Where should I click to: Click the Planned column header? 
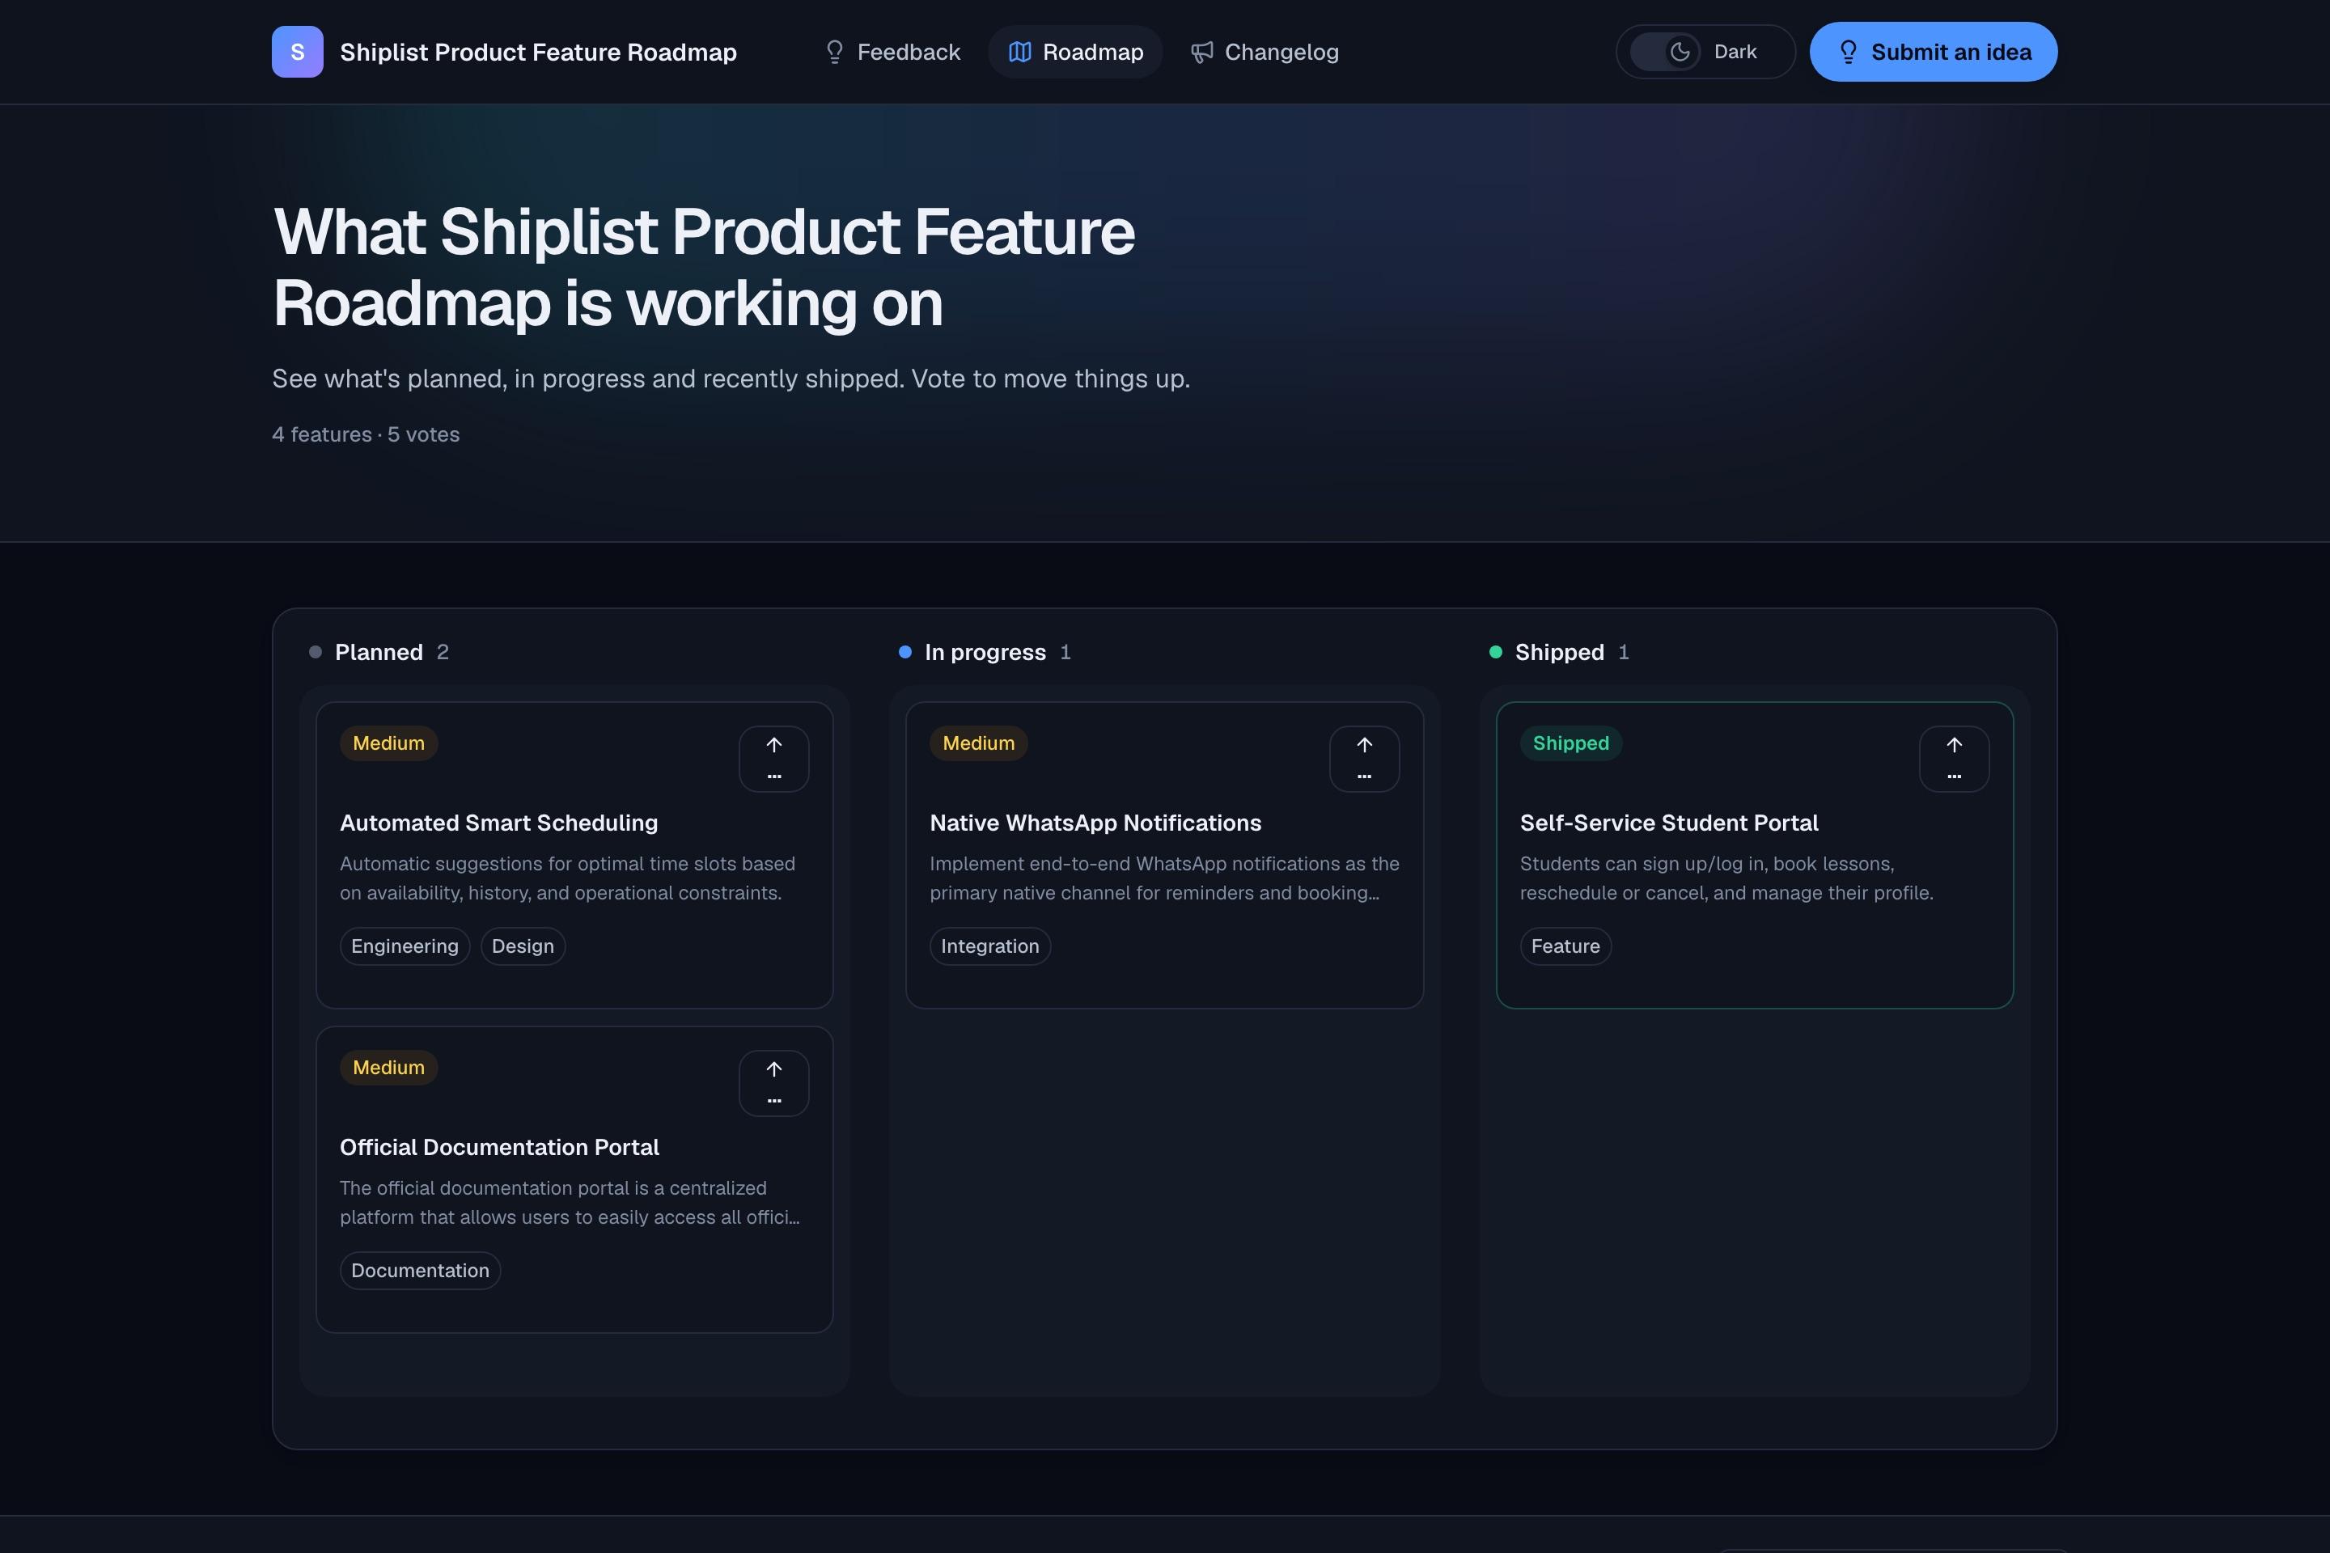pyautogui.click(x=379, y=652)
